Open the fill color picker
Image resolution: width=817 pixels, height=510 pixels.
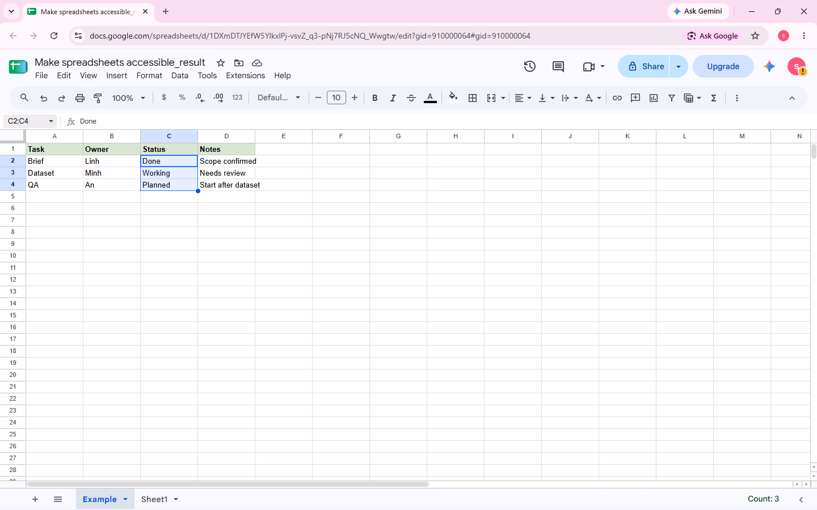[x=453, y=98]
